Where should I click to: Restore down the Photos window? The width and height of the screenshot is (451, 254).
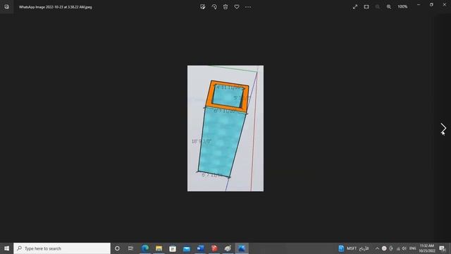click(431, 5)
